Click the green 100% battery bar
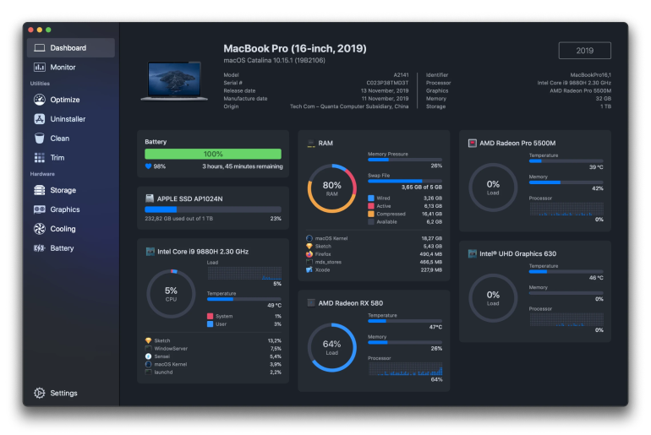The image size is (651, 435). (213, 154)
